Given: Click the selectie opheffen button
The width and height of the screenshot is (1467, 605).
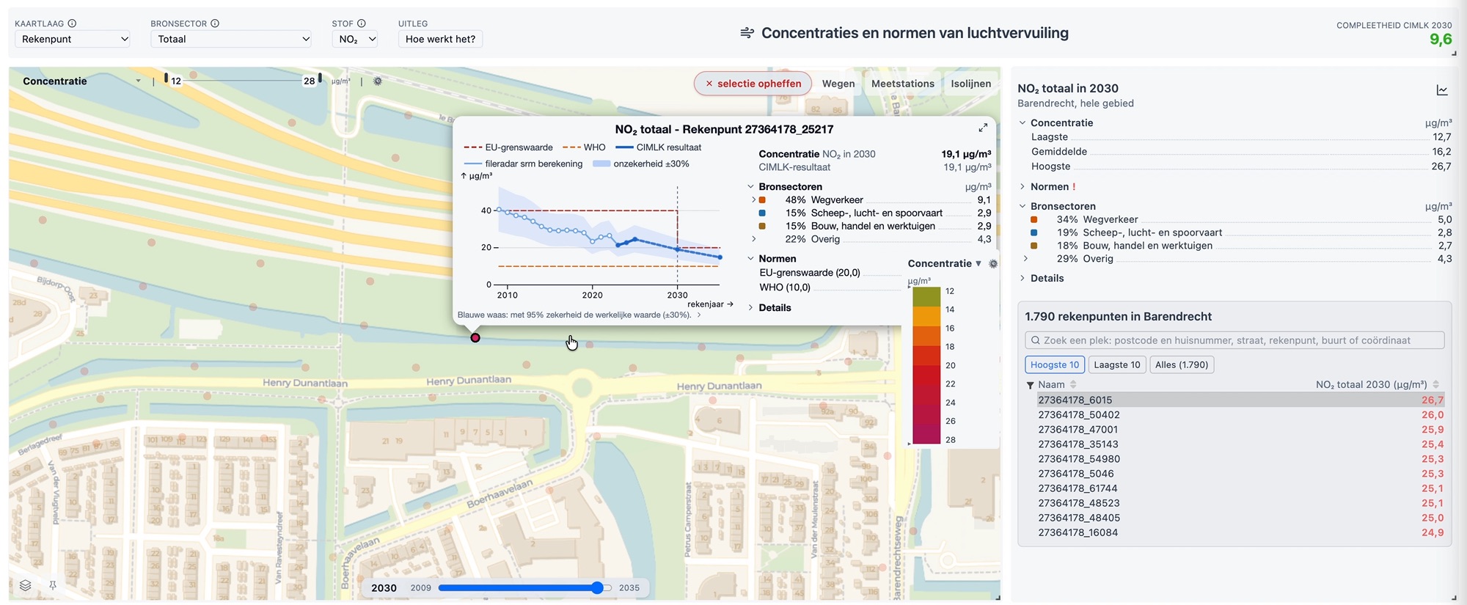Looking at the screenshot, I should [753, 84].
